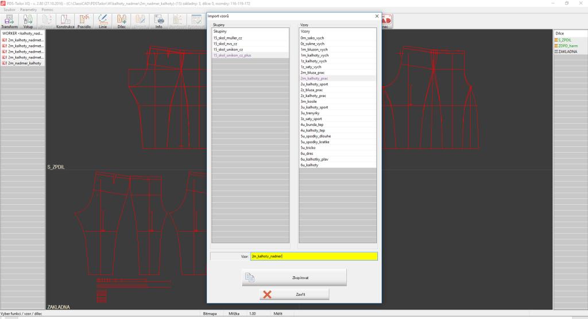
Task: Select pattern 0m_sako_vych
Action: [338, 38]
